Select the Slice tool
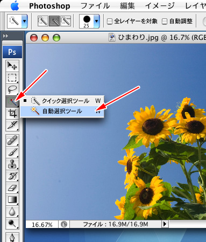 click(12, 125)
